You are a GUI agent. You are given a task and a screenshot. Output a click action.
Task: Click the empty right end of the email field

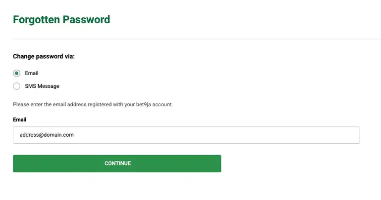[x=337, y=135]
